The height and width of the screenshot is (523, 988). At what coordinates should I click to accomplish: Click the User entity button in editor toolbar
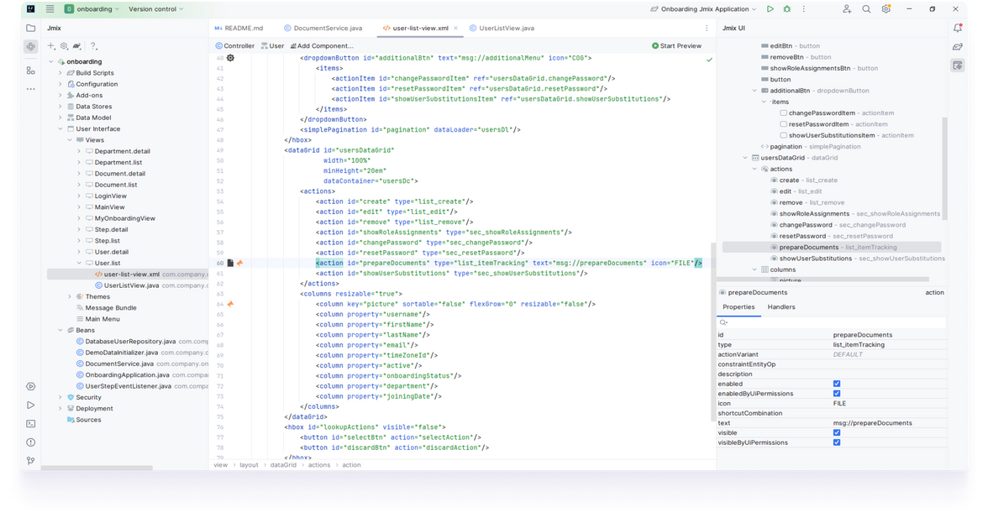click(x=273, y=46)
